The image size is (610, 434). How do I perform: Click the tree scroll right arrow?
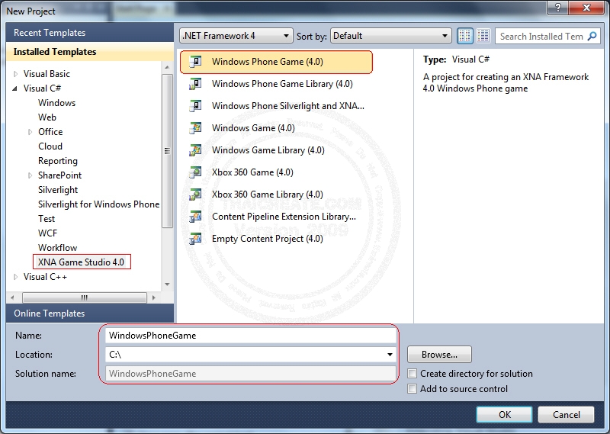pyautogui.click(x=154, y=297)
